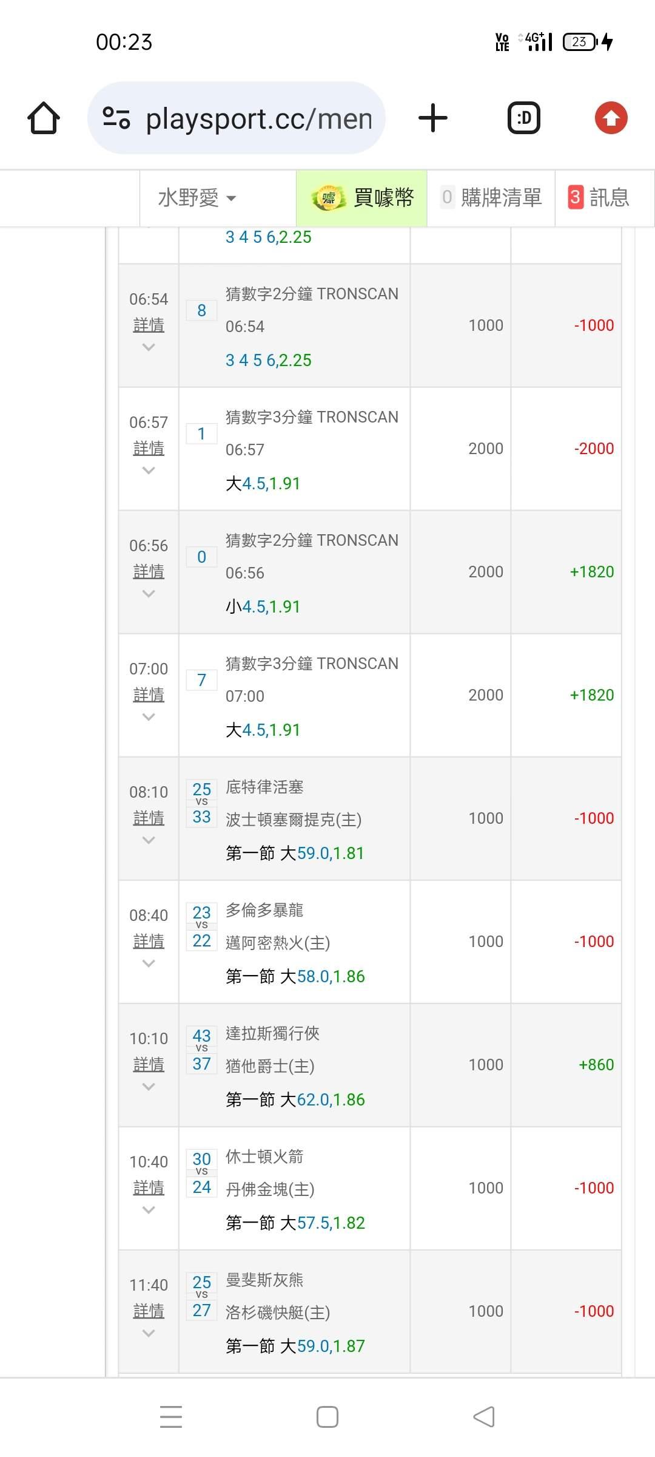This screenshot has width=655, height=1457.
Task: Expand the 08:10 Pistons game row chevron
Action: pyautogui.click(x=149, y=840)
